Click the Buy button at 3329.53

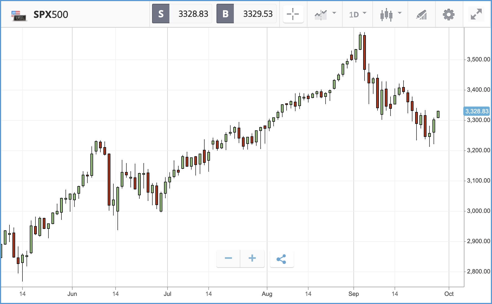(246, 14)
